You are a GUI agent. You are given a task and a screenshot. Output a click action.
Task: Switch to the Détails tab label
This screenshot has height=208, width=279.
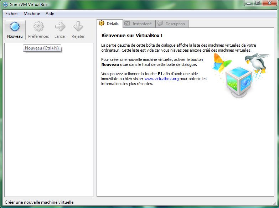[x=113, y=24]
